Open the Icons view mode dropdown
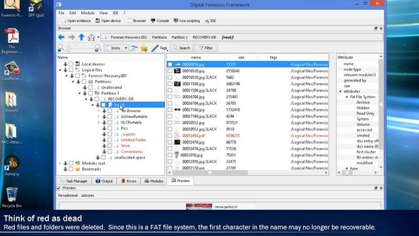 [117, 48]
